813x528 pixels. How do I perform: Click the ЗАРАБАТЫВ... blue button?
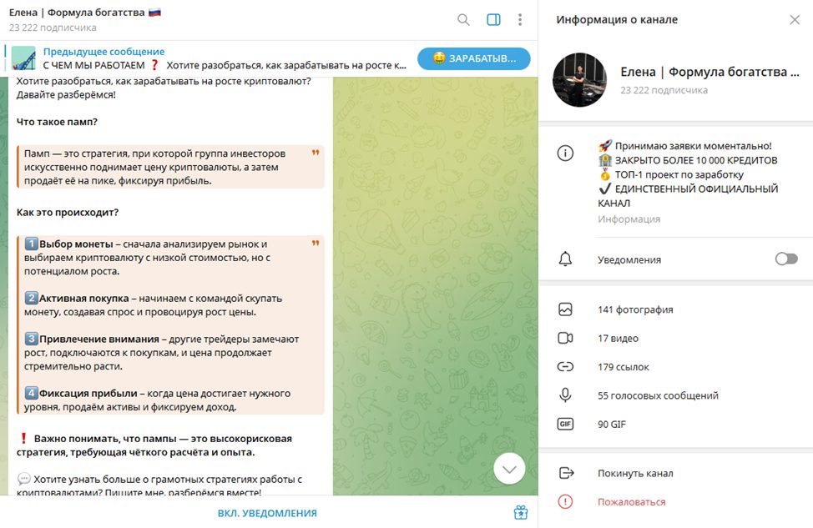click(x=474, y=58)
